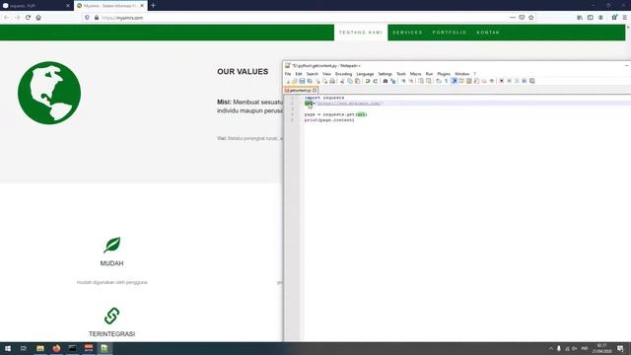Open Notepad++ View menu

pos(326,74)
